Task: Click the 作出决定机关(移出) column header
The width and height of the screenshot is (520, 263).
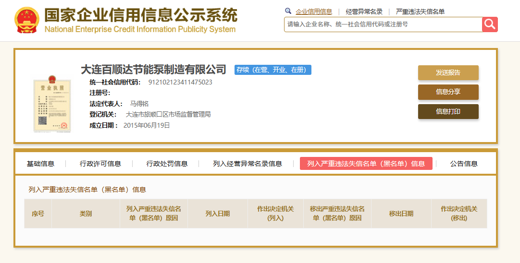Action: tap(459, 214)
